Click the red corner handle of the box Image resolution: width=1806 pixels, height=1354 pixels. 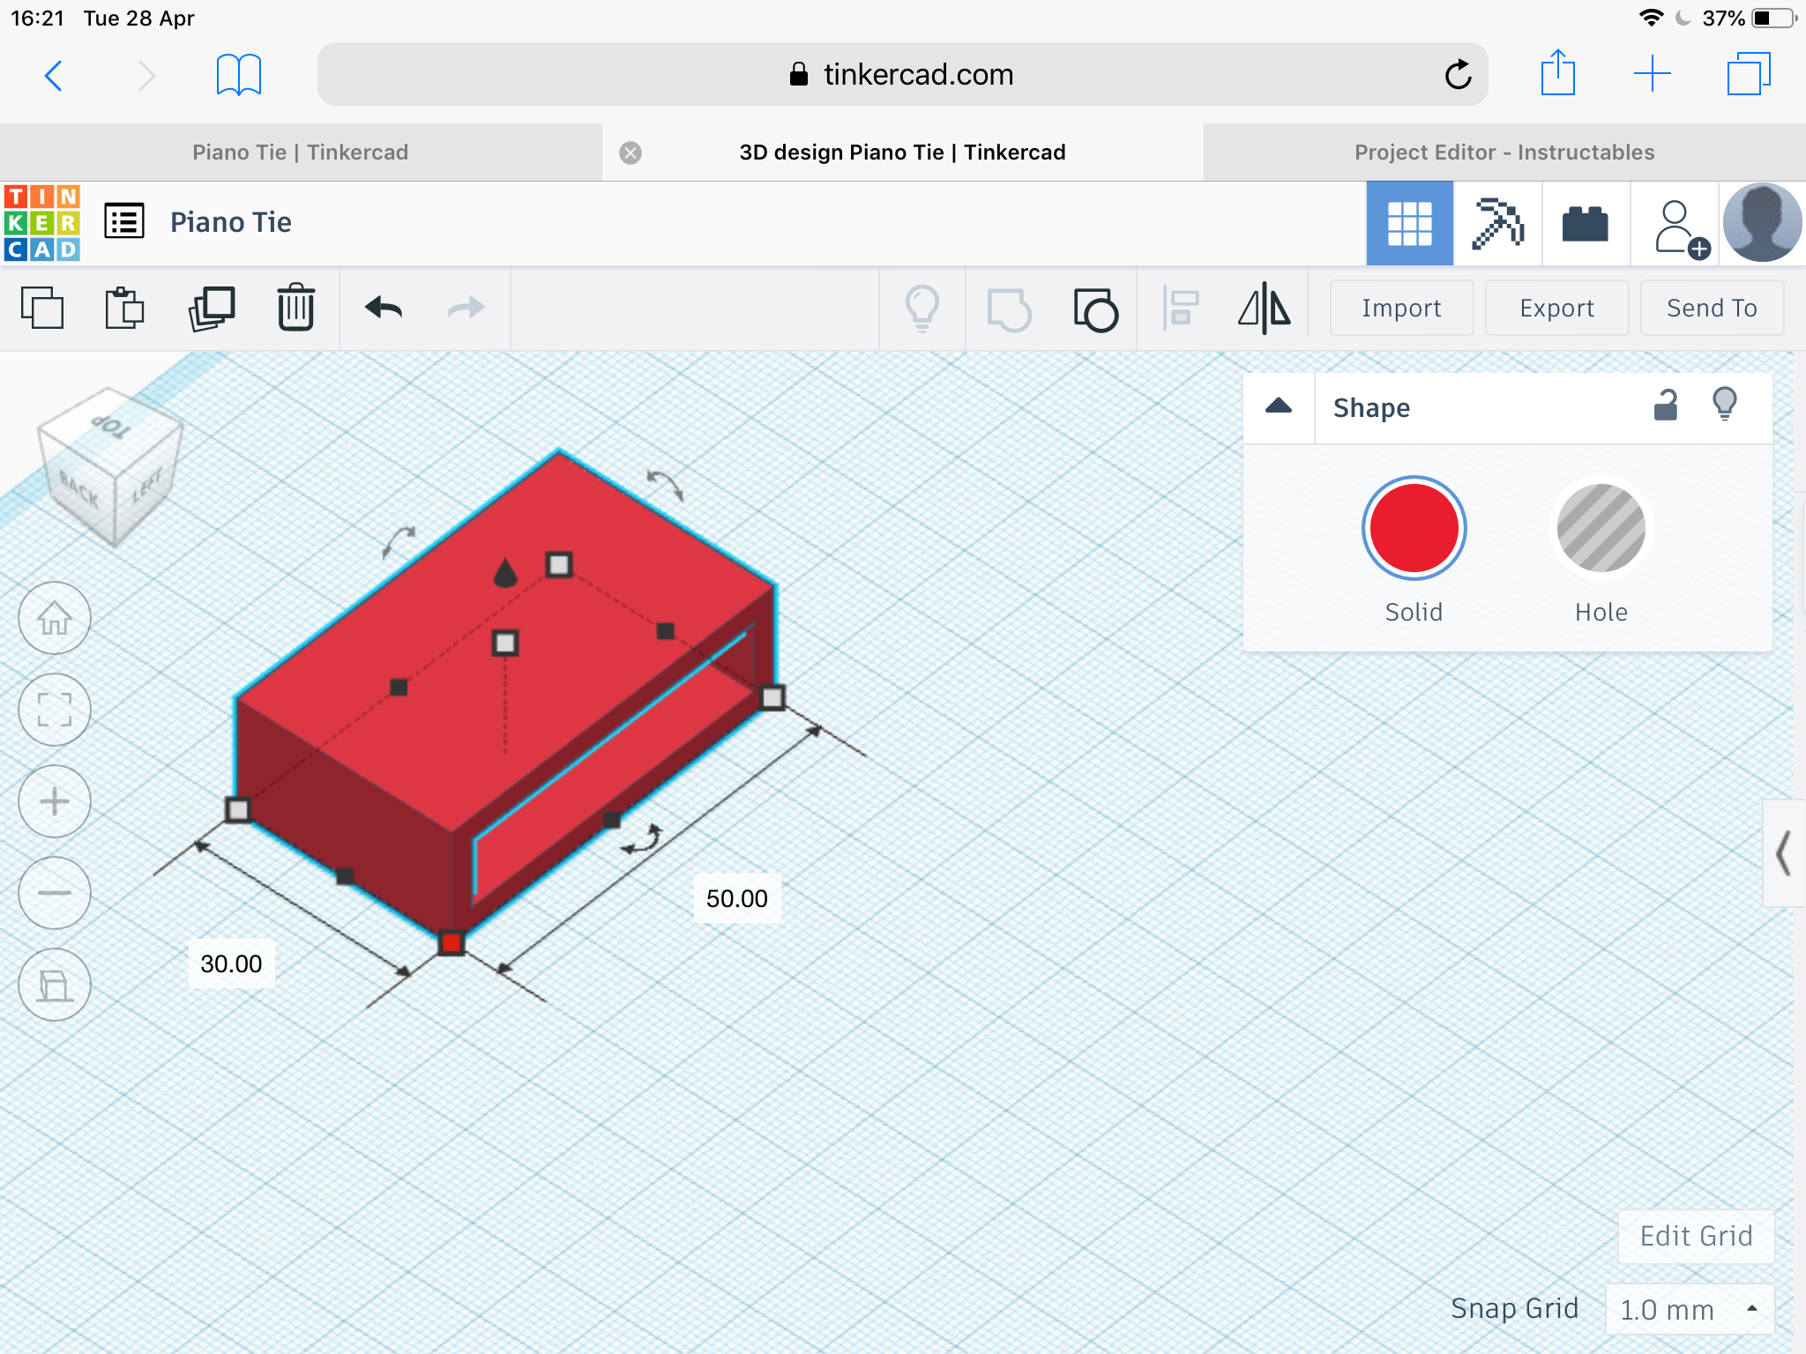click(451, 943)
